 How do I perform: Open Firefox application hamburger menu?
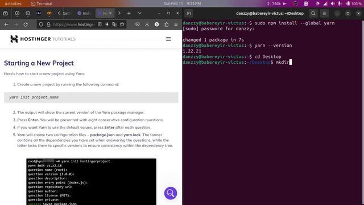(x=176, y=24)
